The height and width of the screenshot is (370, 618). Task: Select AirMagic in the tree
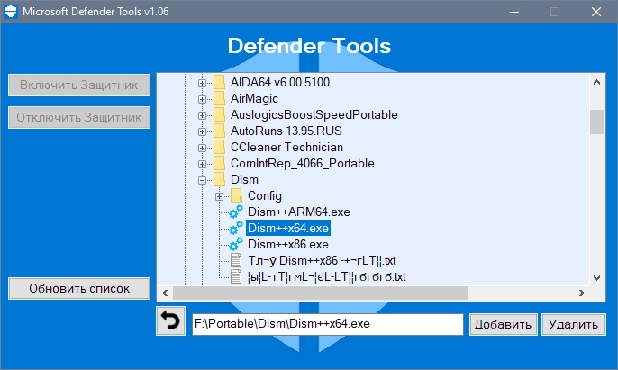tap(254, 98)
